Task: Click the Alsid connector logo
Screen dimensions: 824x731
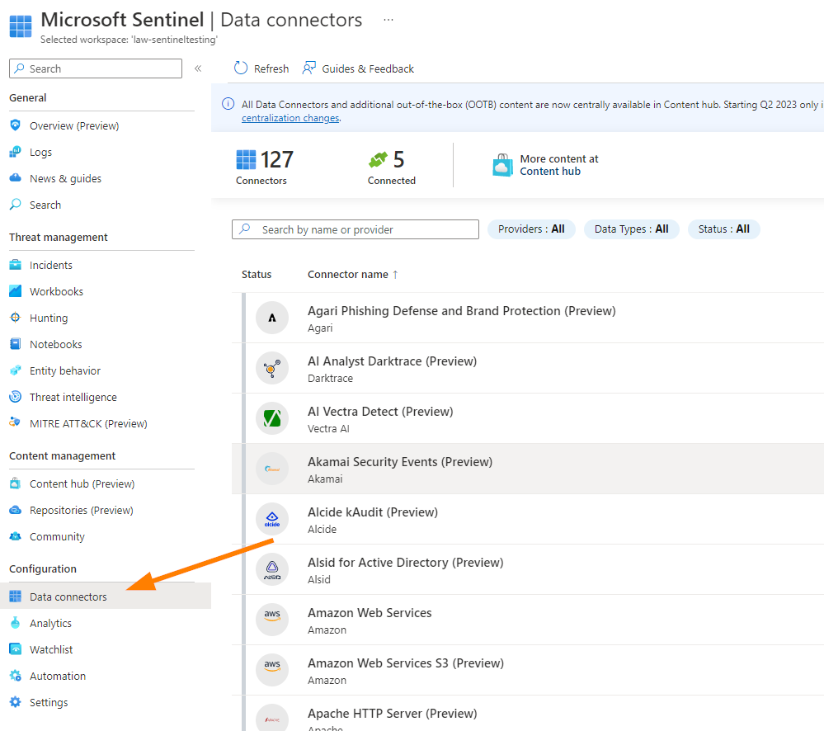Action: pos(272,569)
